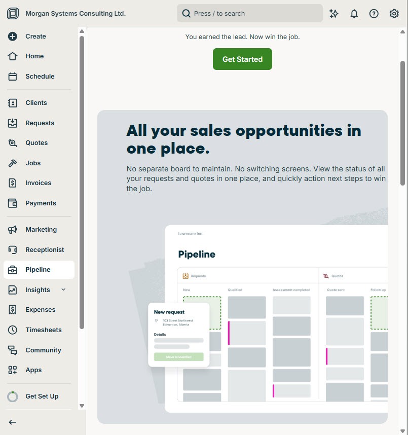The image size is (408, 435).
Task: Open Expenses label in sidebar
Action: click(41, 310)
